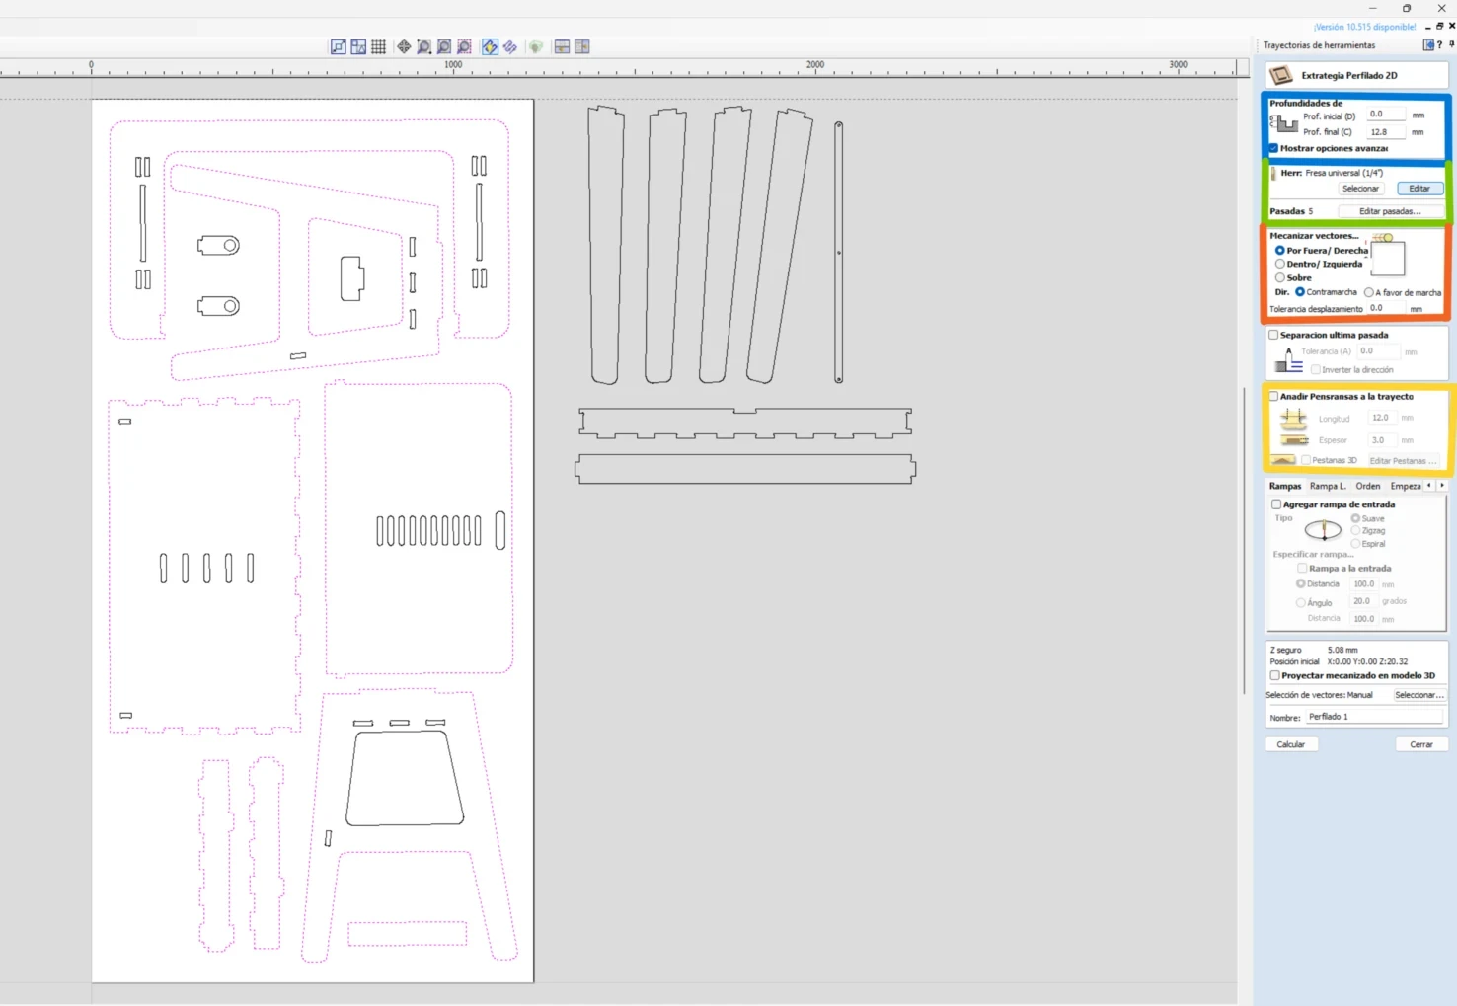Click the horizontal split window layout icon

pyautogui.click(x=562, y=46)
